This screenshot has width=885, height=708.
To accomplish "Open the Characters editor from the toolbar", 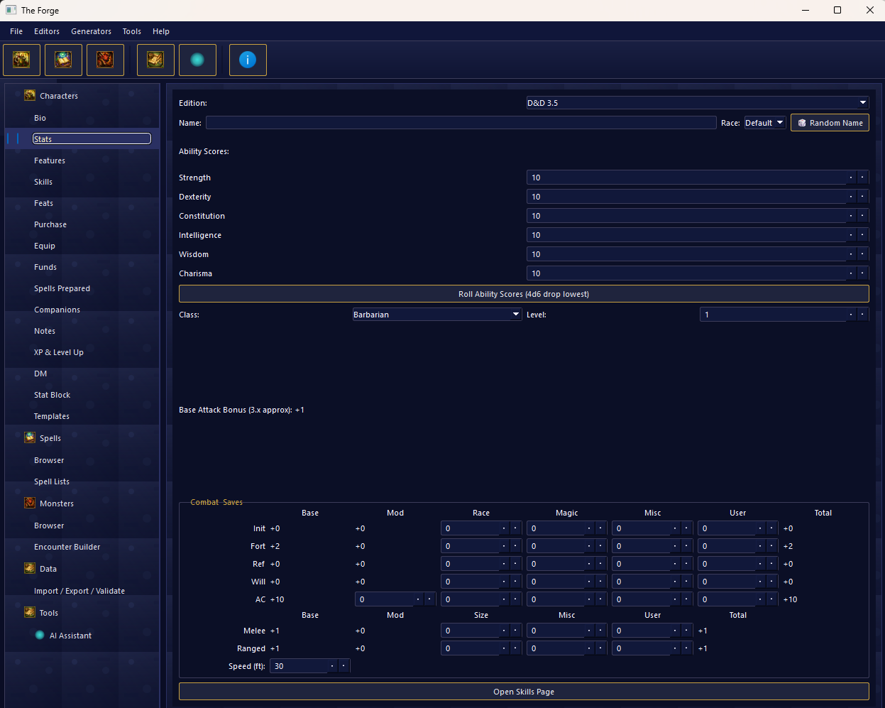I will [21, 60].
